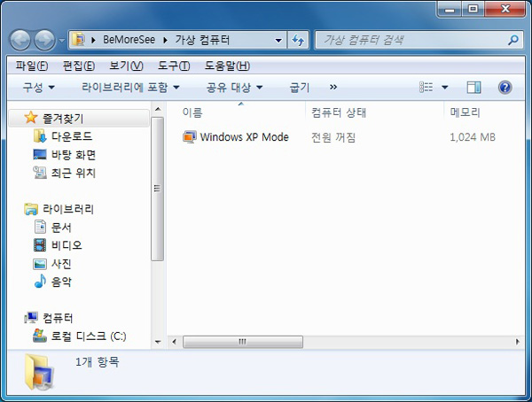Open the 구성 dropdown
Screen dimensions: 532x402
38,88
